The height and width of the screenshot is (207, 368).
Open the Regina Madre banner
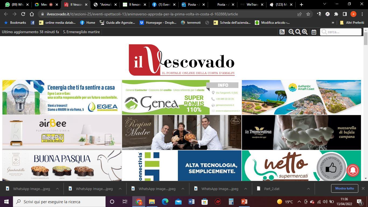[182, 132]
